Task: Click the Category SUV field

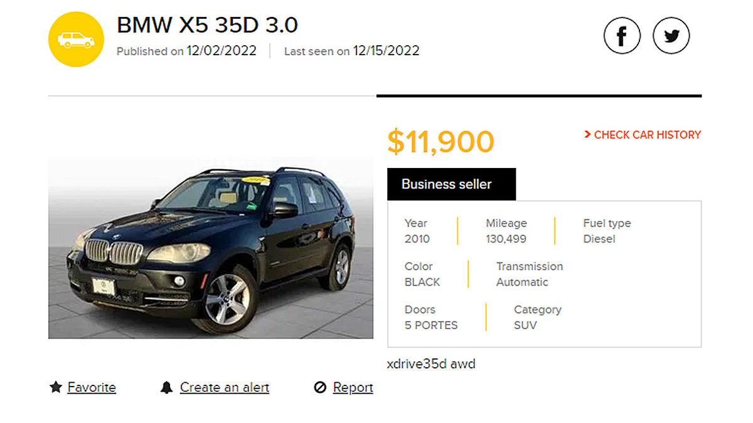Action: pos(537,317)
